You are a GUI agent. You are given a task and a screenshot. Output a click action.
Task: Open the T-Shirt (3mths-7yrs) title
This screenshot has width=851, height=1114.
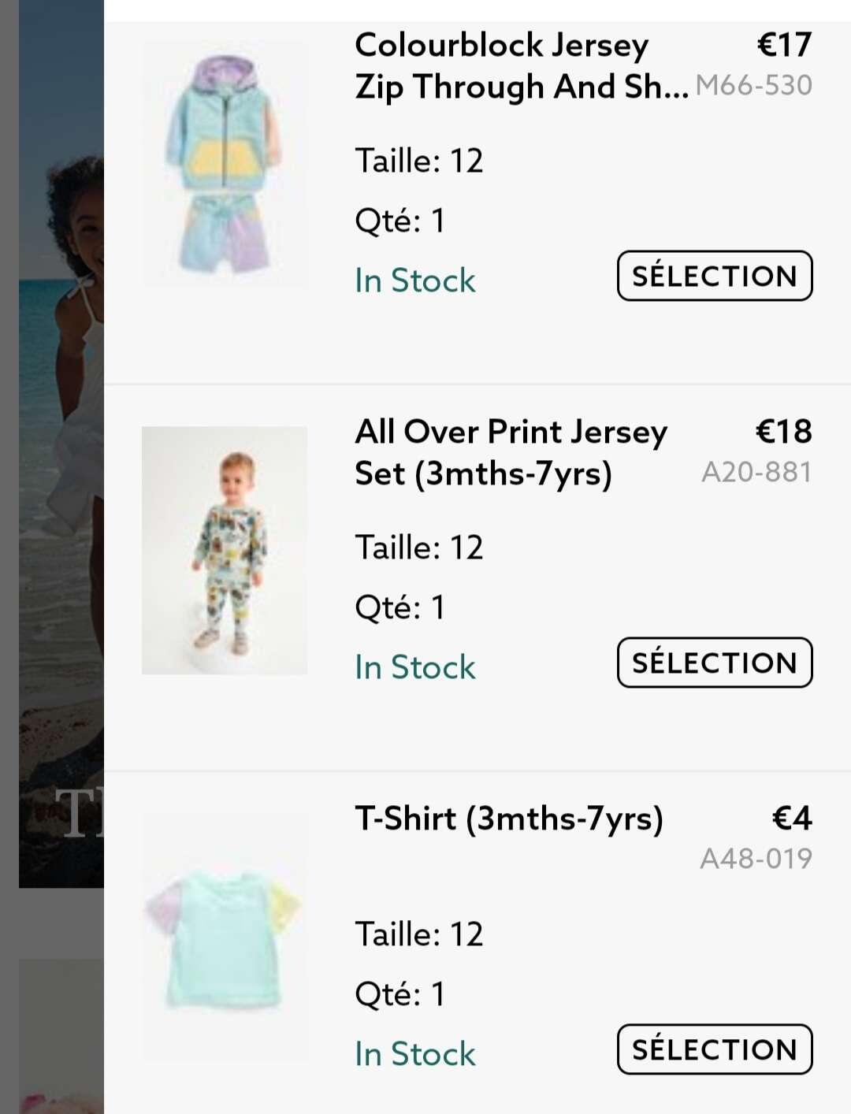pyautogui.click(x=509, y=819)
